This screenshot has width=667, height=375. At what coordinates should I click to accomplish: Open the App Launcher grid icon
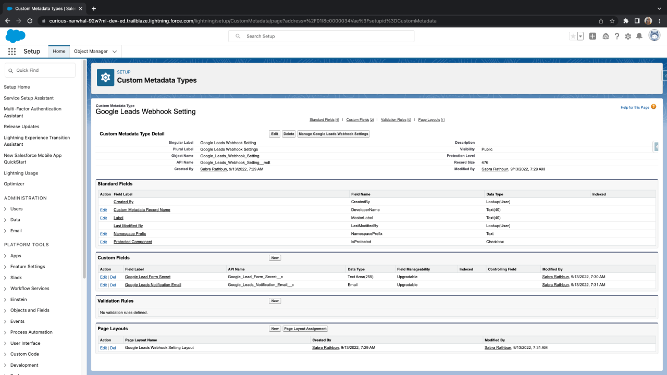click(x=12, y=52)
